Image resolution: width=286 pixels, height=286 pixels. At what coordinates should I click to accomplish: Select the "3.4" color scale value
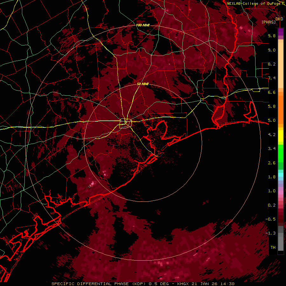pyautogui.click(x=272, y=149)
